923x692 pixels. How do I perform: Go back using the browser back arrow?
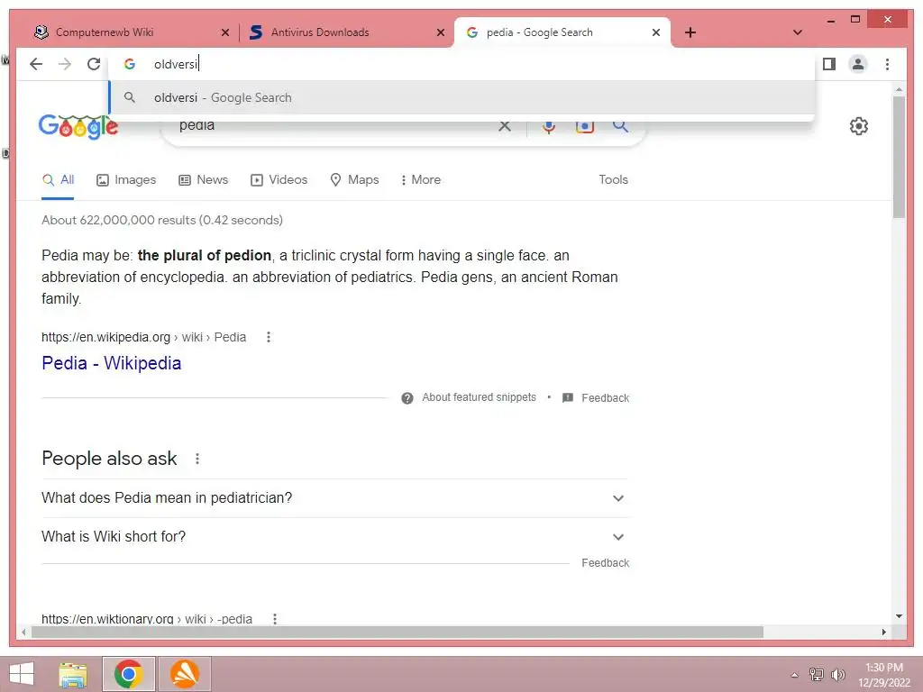(x=36, y=64)
